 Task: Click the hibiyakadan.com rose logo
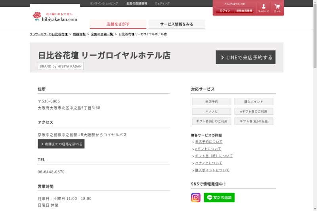click(55, 17)
